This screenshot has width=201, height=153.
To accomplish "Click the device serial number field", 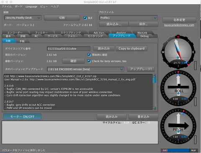I will 69,49.
